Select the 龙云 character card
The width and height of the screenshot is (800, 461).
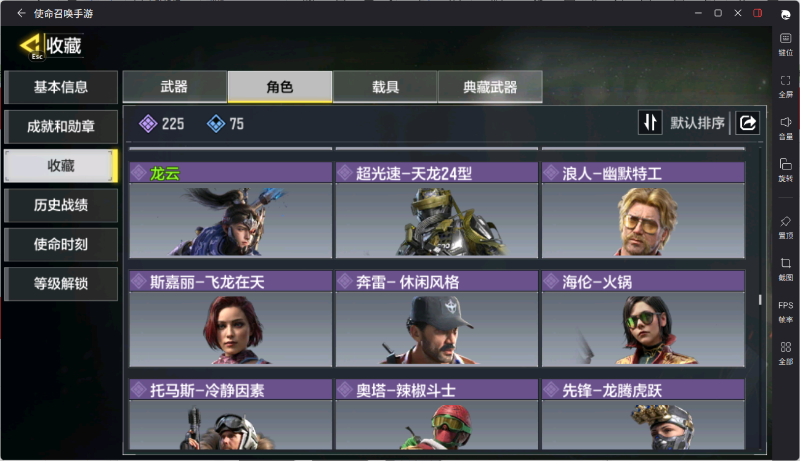tap(230, 210)
